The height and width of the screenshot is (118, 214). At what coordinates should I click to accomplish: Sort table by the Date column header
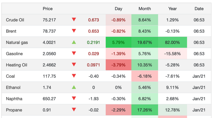tap(199, 9)
